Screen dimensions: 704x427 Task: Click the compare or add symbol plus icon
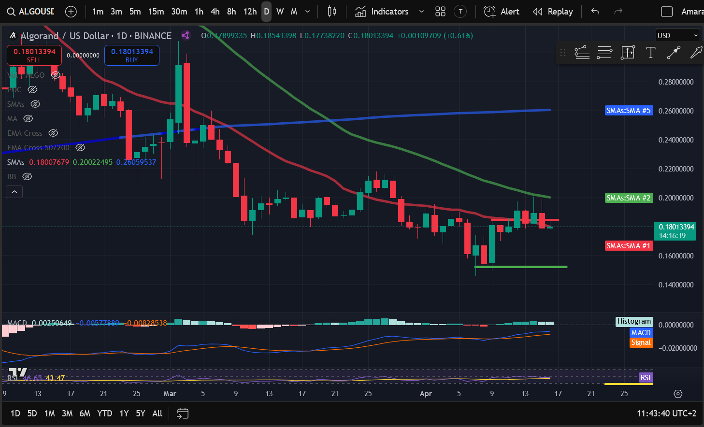click(71, 12)
